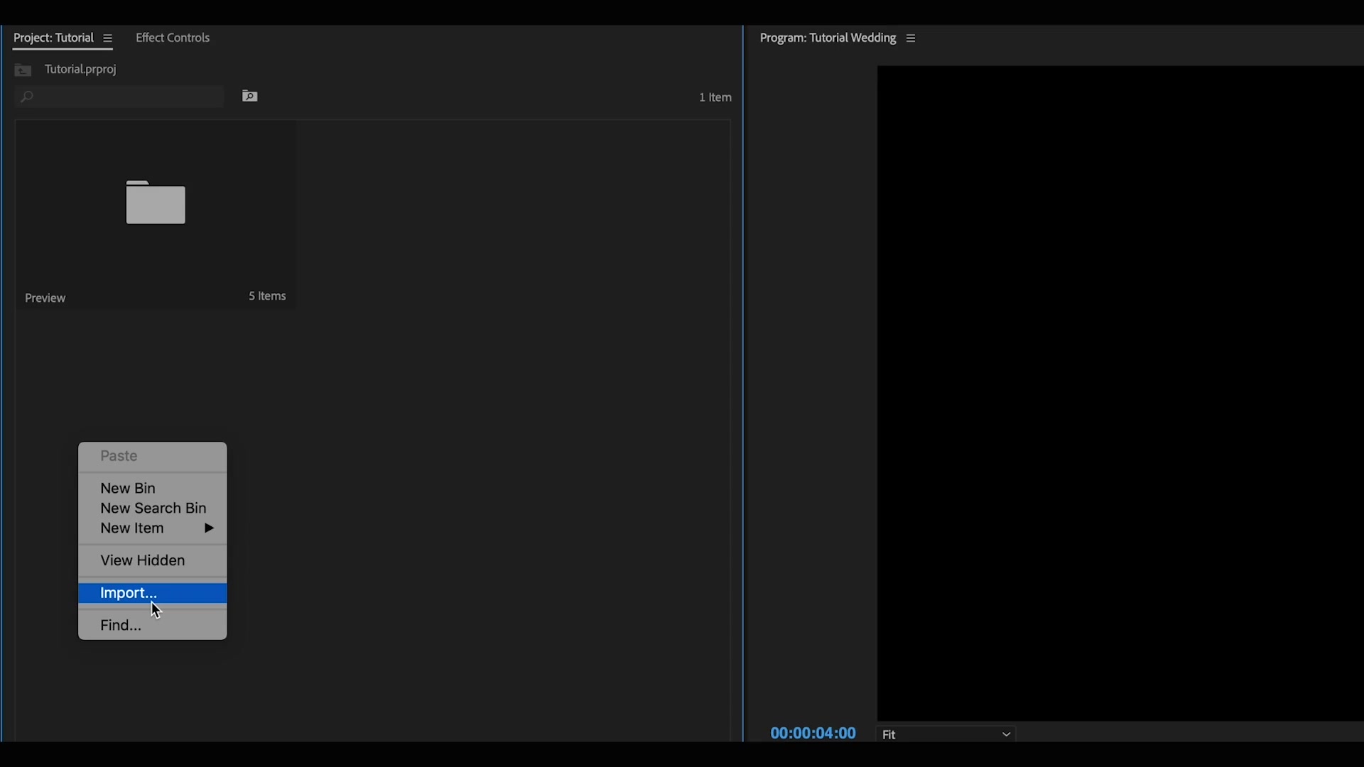Click the Effect Controls tab
1364x767 pixels.
(173, 38)
